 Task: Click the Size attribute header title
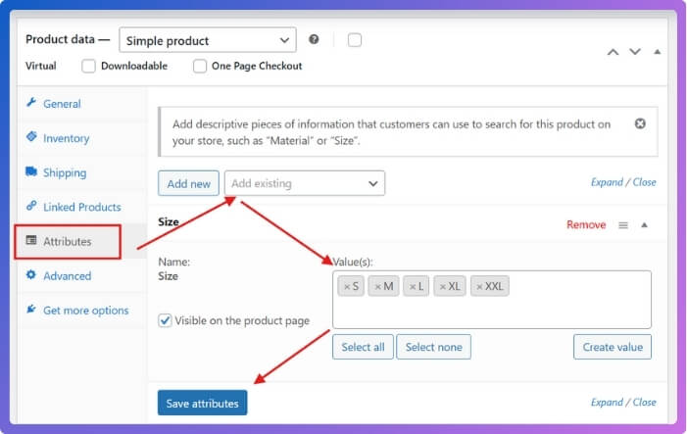click(169, 221)
